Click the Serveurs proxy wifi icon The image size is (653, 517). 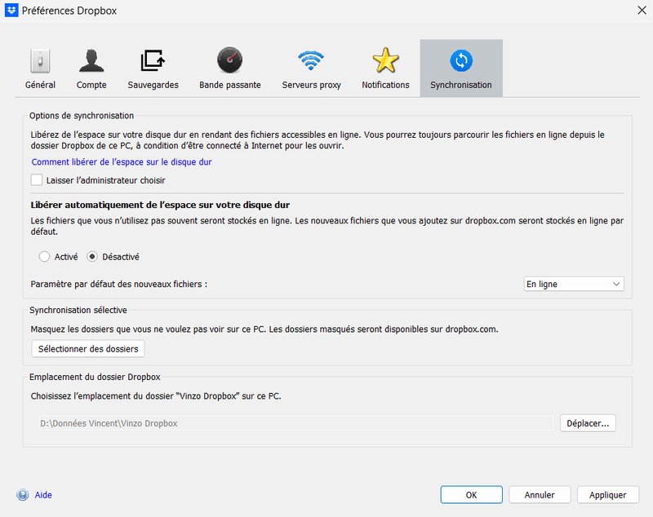pos(311,60)
